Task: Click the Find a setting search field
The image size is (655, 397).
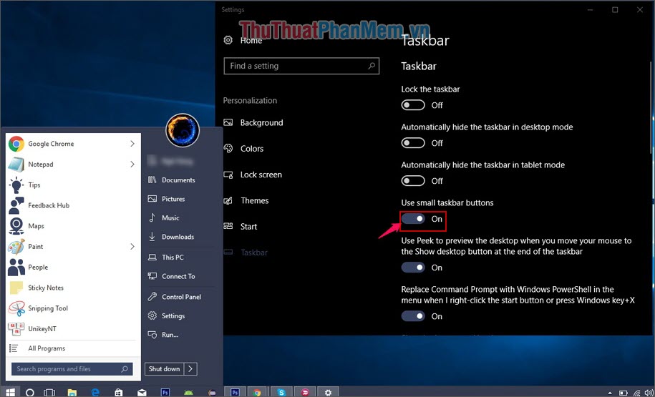Action: (x=301, y=66)
